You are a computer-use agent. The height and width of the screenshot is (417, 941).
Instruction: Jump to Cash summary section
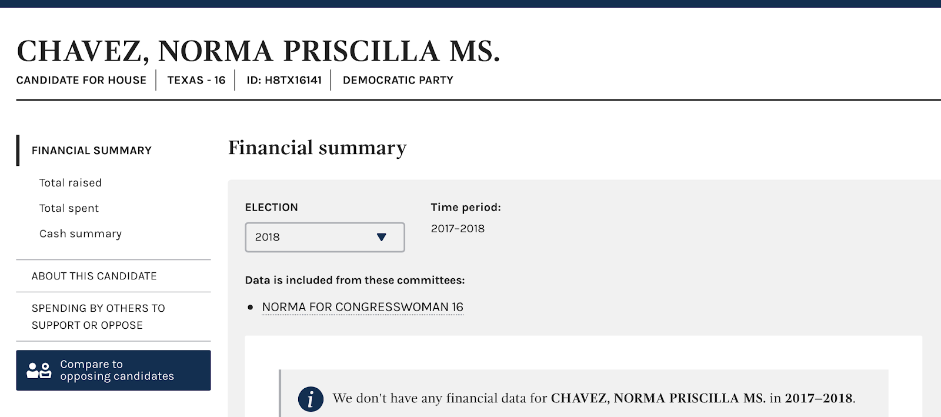click(81, 233)
